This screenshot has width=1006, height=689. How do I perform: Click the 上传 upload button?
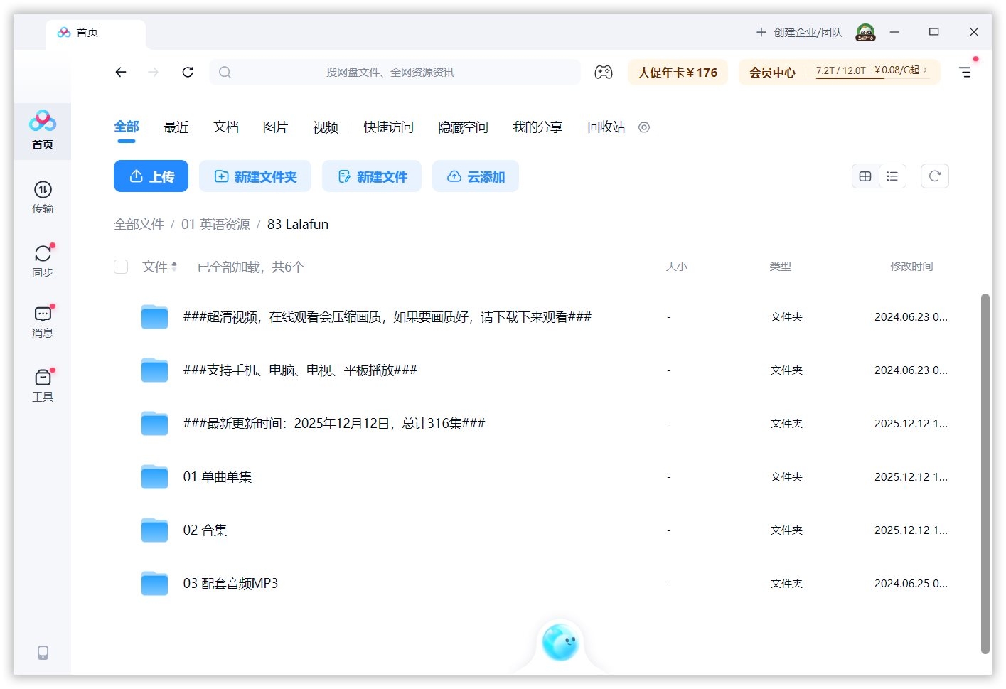click(x=151, y=176)
